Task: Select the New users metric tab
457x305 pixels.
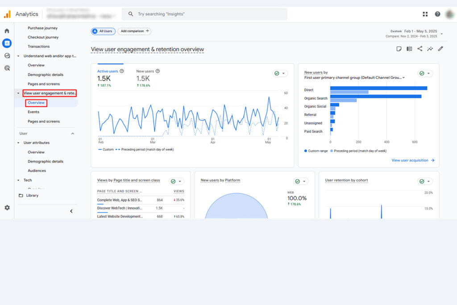Action: [x=148, y=78]
